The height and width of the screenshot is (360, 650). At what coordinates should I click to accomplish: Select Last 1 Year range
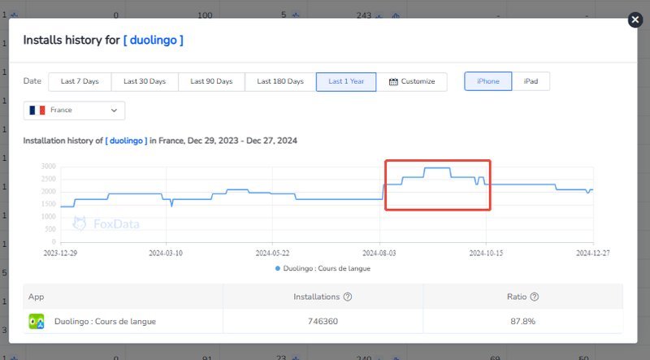(x=346, y=82)
